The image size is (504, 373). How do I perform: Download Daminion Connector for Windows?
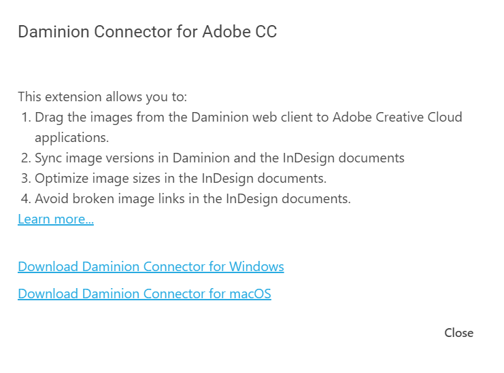[151, 266]
